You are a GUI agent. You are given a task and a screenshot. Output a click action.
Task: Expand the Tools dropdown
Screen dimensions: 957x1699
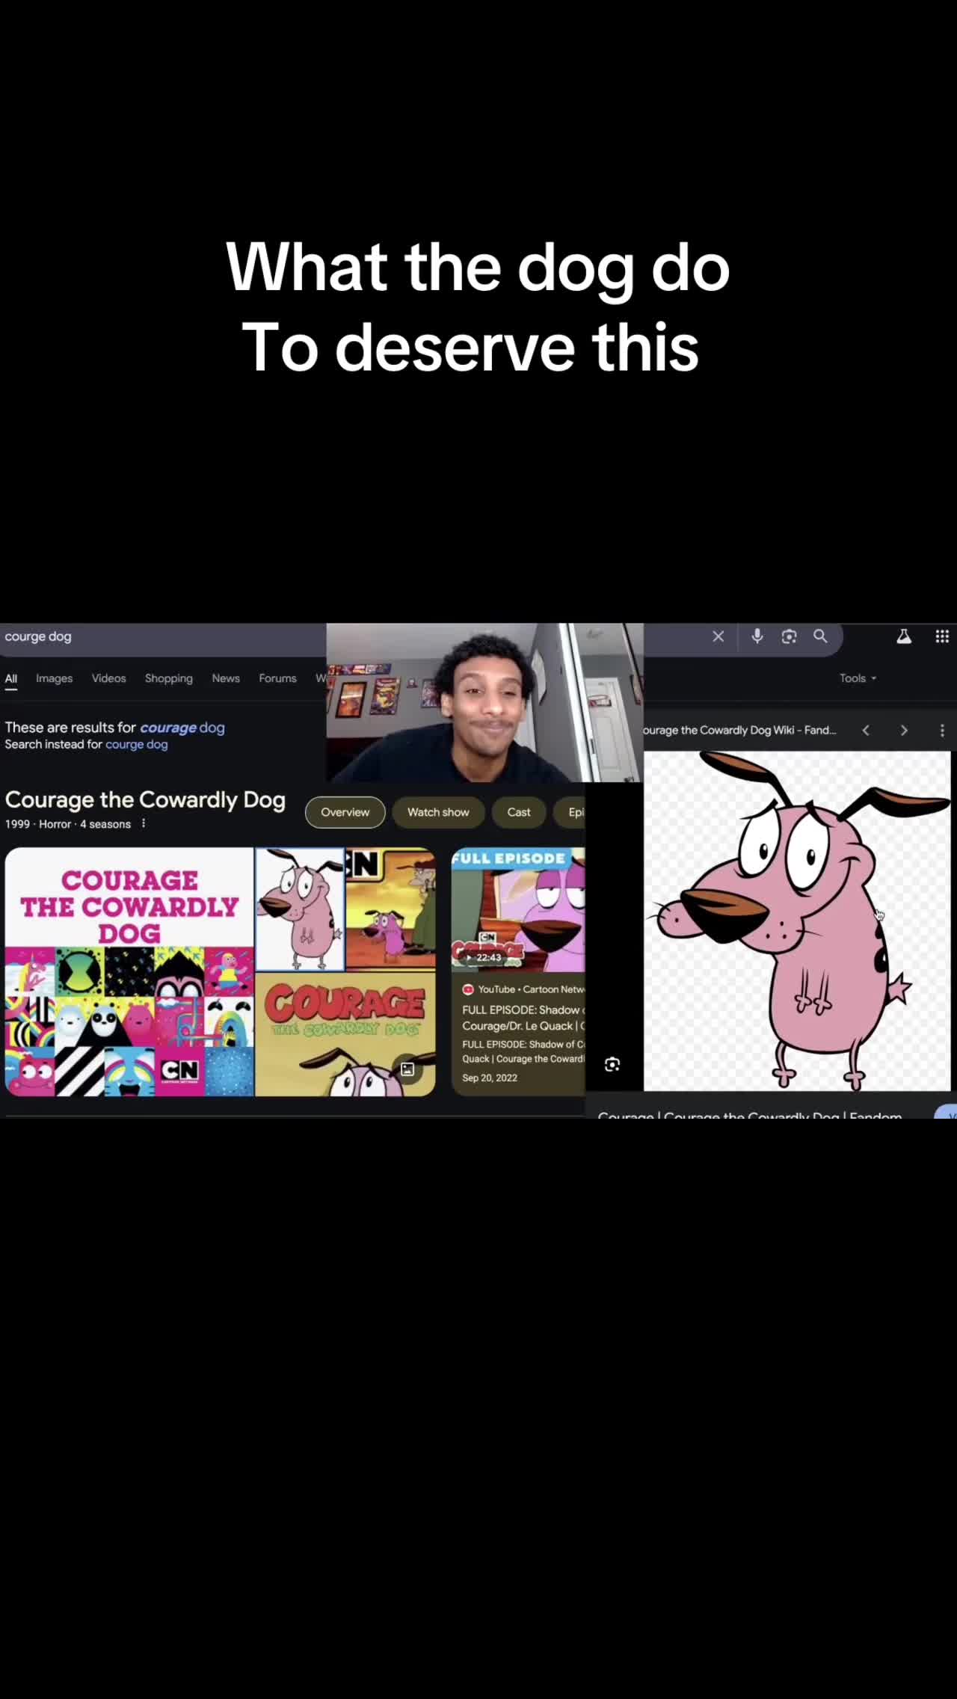coord(858,678)
